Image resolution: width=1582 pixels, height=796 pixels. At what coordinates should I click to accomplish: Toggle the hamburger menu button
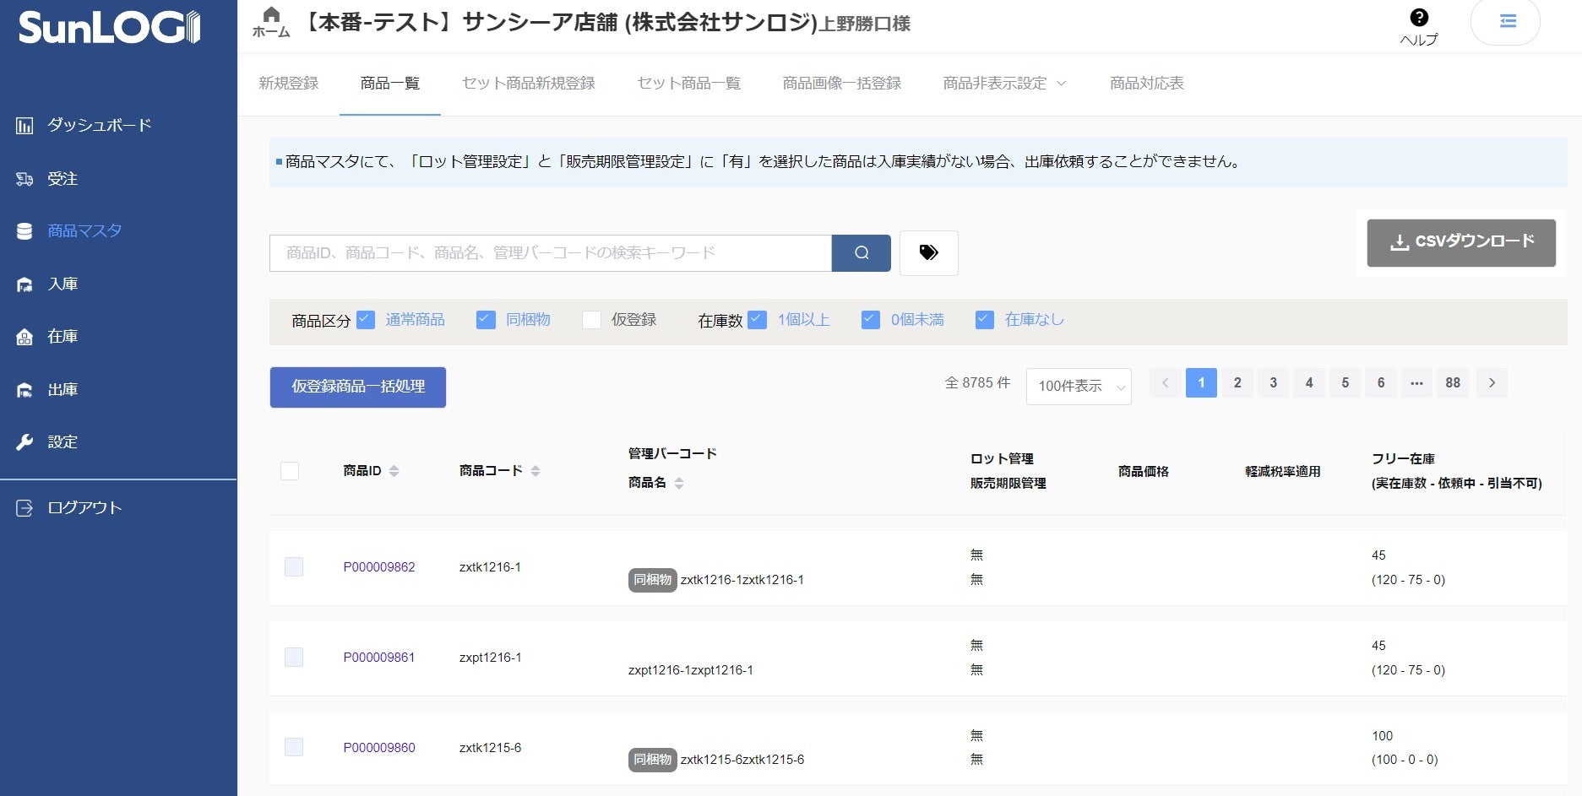coord(1506,21)
